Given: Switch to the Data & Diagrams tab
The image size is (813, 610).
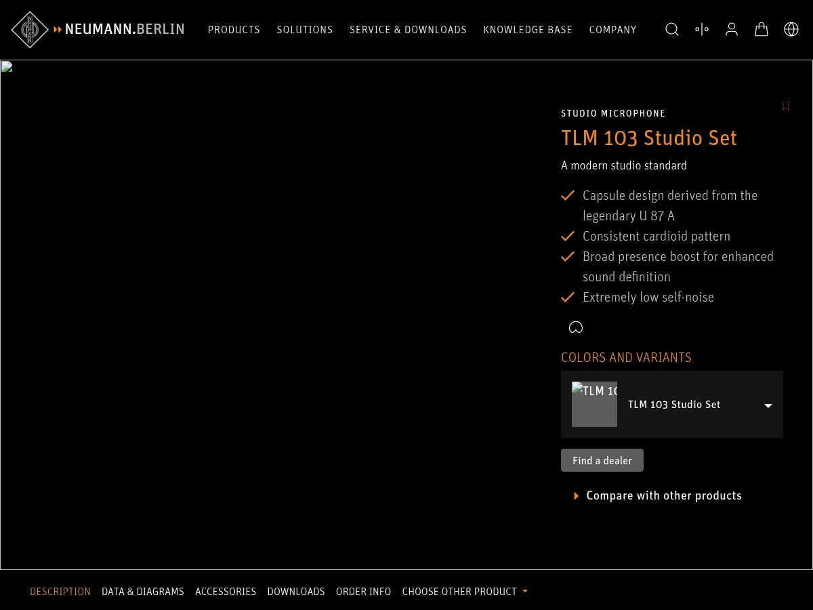Looking at the screenshot, I should [142, 591].
